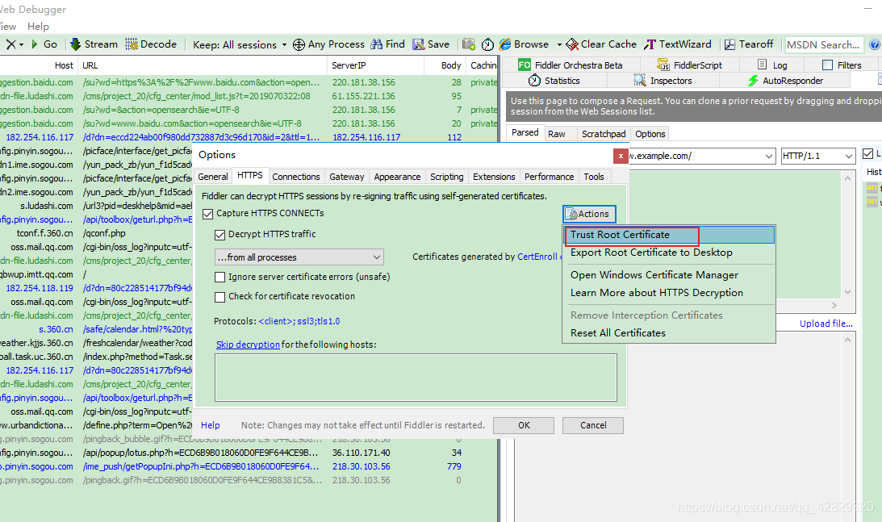The width and height of the screenshot is (882, 522).
Task: Click the MSDN Search field
Action: click(824, 44)
